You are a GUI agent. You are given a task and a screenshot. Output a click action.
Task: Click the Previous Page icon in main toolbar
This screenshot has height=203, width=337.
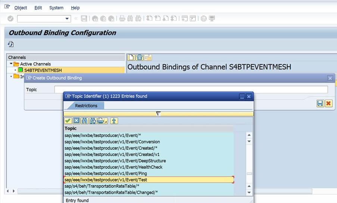coord(157,19)
